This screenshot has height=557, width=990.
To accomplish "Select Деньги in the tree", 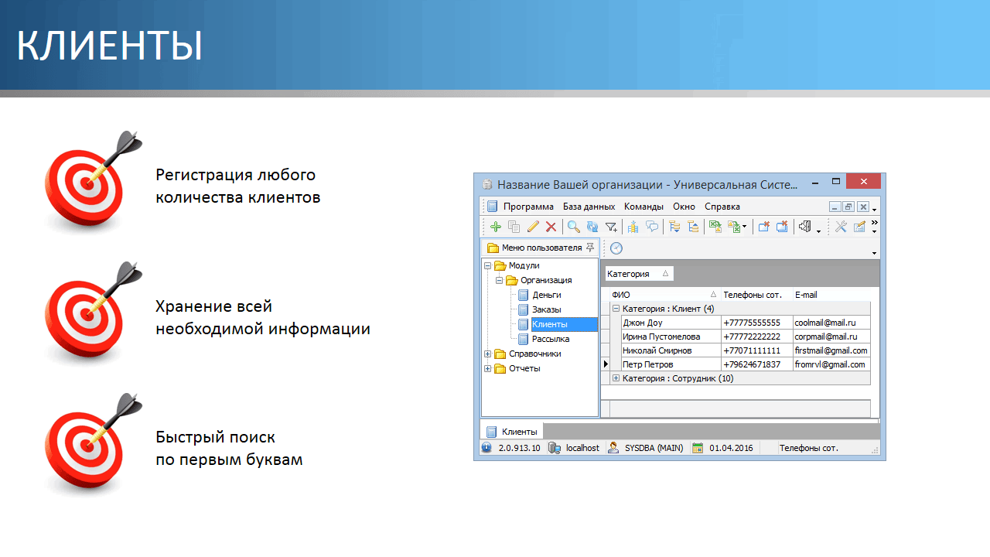I will (547, 295).
